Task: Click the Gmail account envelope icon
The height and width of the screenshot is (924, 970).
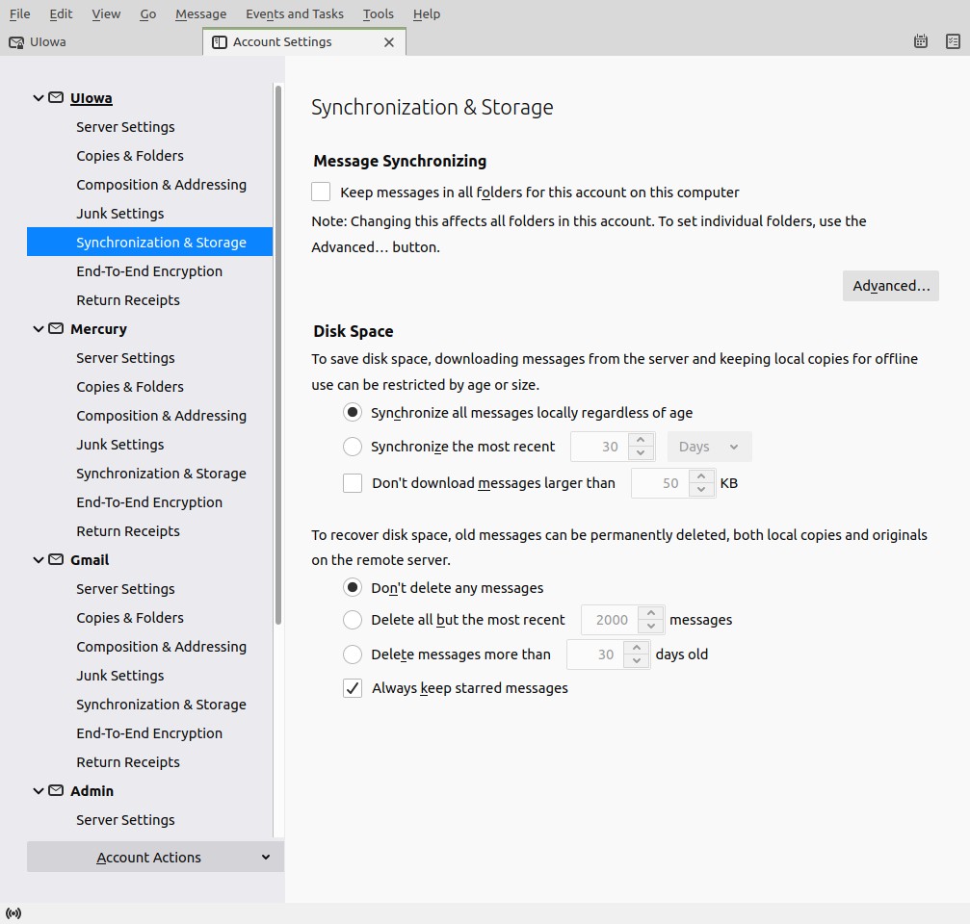Action: coord(56,560)
